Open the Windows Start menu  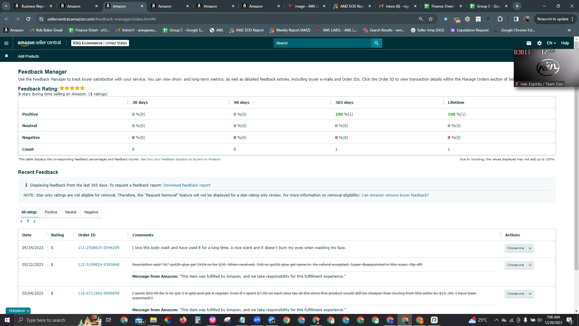7,320
